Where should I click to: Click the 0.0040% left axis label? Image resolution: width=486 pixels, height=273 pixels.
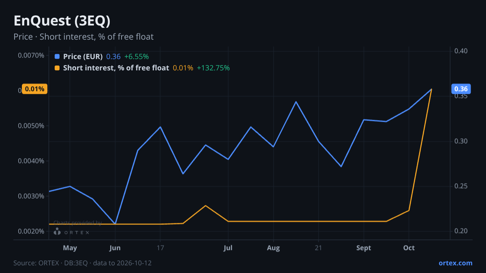point(31,161)
